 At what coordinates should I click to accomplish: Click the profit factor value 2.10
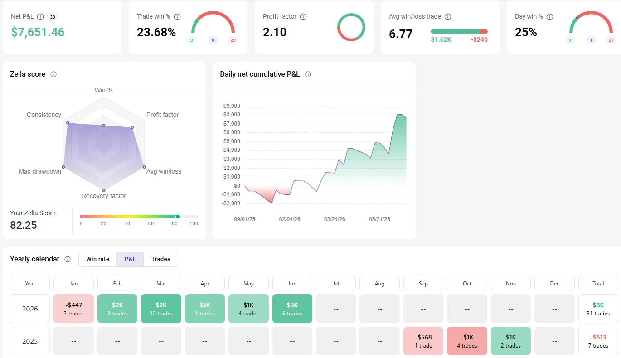click(275, 32)
